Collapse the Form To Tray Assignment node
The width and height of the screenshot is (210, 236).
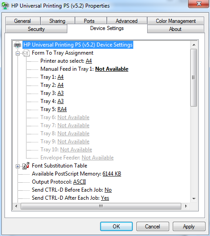coord(17,53)
